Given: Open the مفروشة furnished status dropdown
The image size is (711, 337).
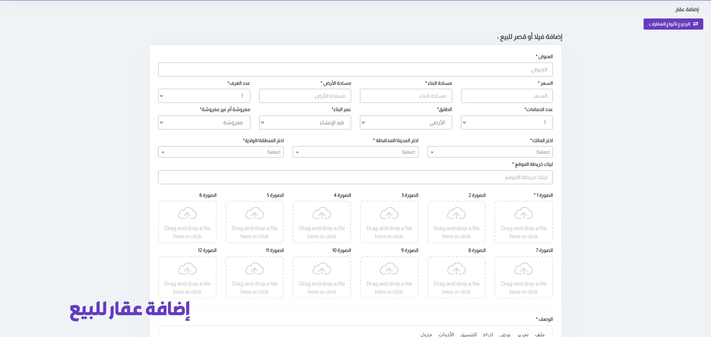Looking at the screenshot, I should tap(204, 122).
